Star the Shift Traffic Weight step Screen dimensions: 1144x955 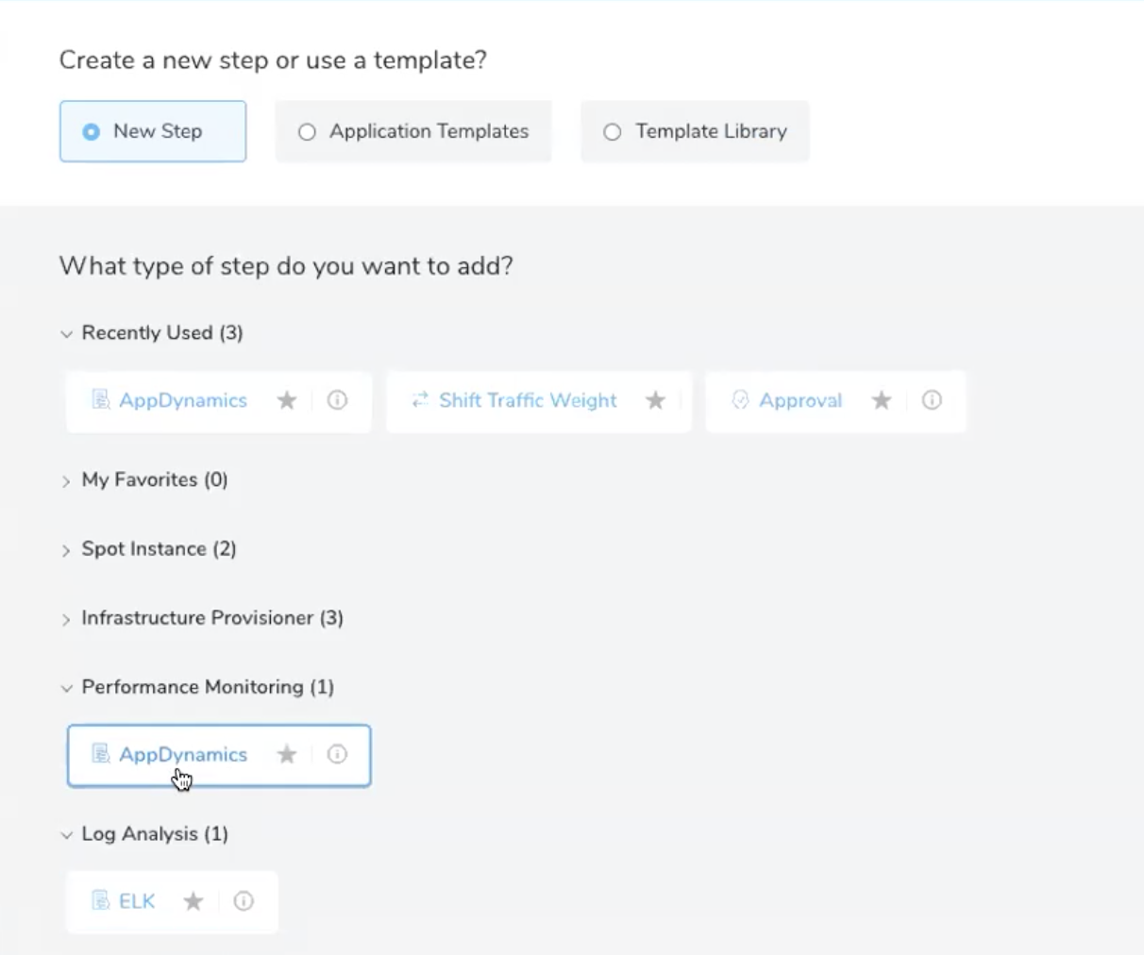(x=655, y=401)
